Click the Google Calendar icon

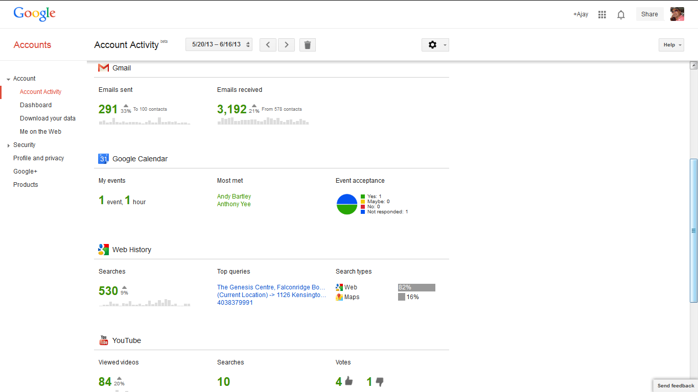coord(104,159)
